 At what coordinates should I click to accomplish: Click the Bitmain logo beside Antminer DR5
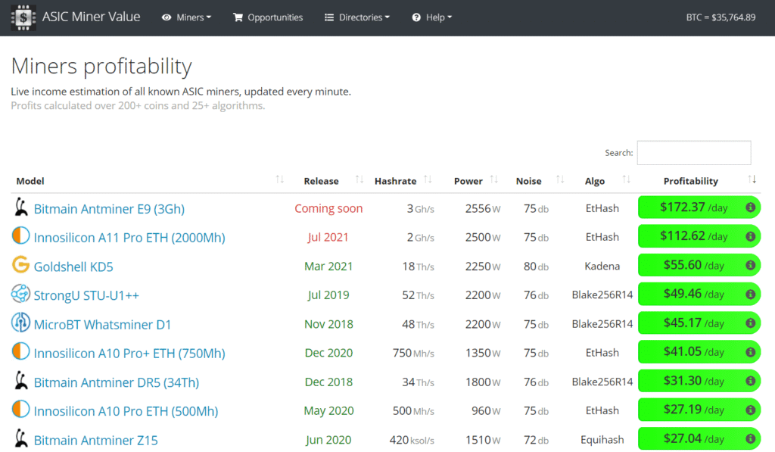pyautogui.click(x=20, y=381)
